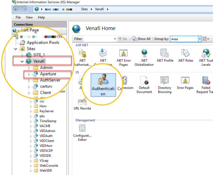The height and width of the screenshot is (175, 213).
Task: Expand the VEDAdmin tree node
Action: (31, 131)
